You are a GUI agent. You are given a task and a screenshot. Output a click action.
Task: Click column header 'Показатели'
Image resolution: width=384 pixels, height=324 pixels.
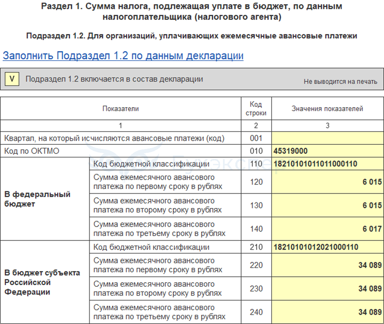120,109
